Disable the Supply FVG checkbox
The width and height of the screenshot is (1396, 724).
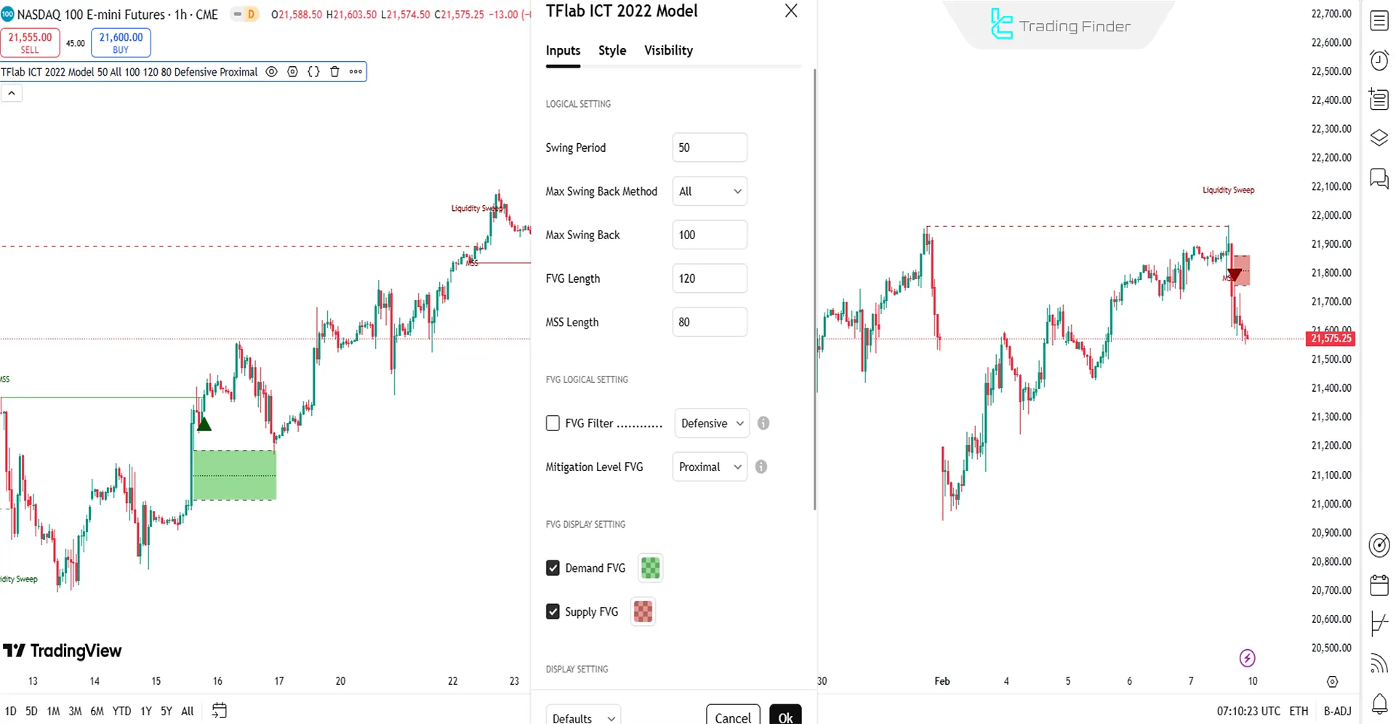(x=553, y=611)
